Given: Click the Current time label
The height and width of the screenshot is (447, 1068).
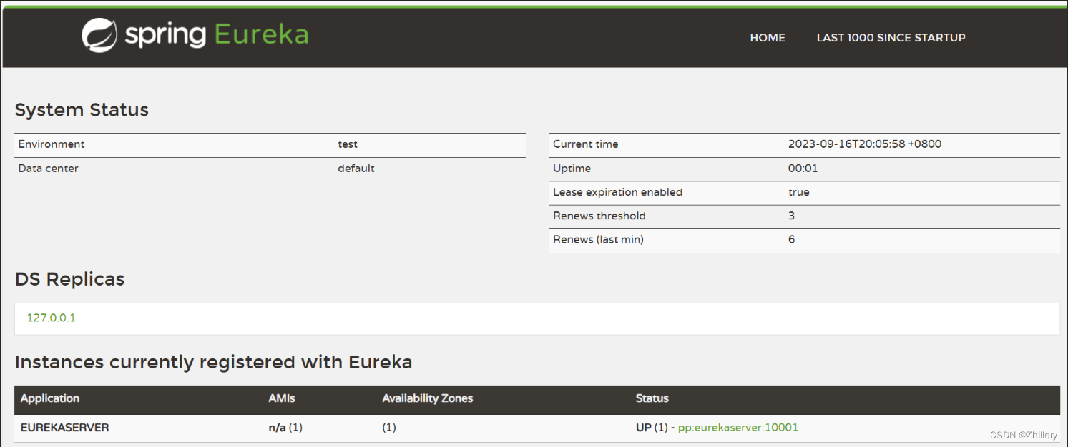Looking at the screenshot, I should pos(586,144).
